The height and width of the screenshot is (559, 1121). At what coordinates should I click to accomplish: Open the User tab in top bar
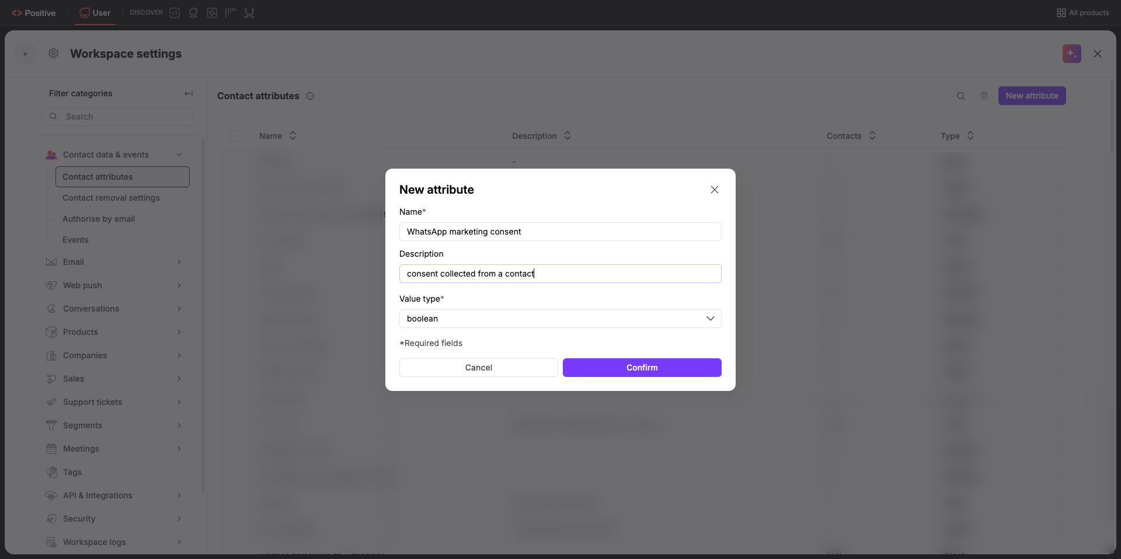click(95, 13)
